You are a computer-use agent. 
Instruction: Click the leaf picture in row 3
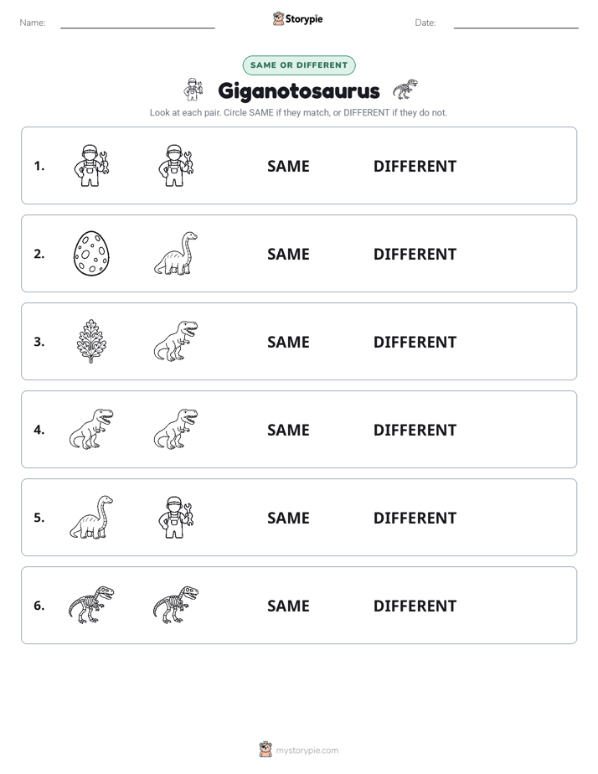pyautogui.click(x=91, y=341)
